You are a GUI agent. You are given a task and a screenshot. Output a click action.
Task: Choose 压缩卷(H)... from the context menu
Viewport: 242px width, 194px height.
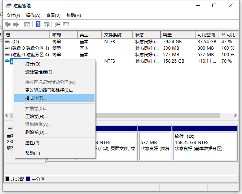[54, 117]
